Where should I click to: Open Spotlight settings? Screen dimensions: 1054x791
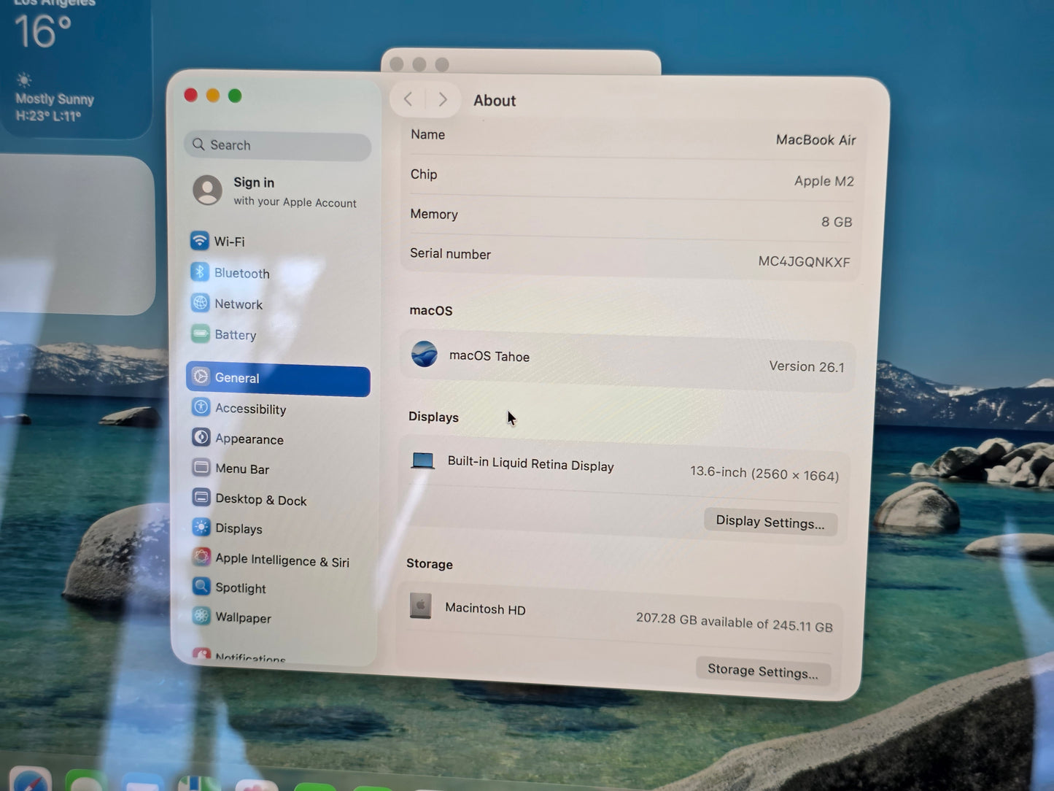click(240, 587)
